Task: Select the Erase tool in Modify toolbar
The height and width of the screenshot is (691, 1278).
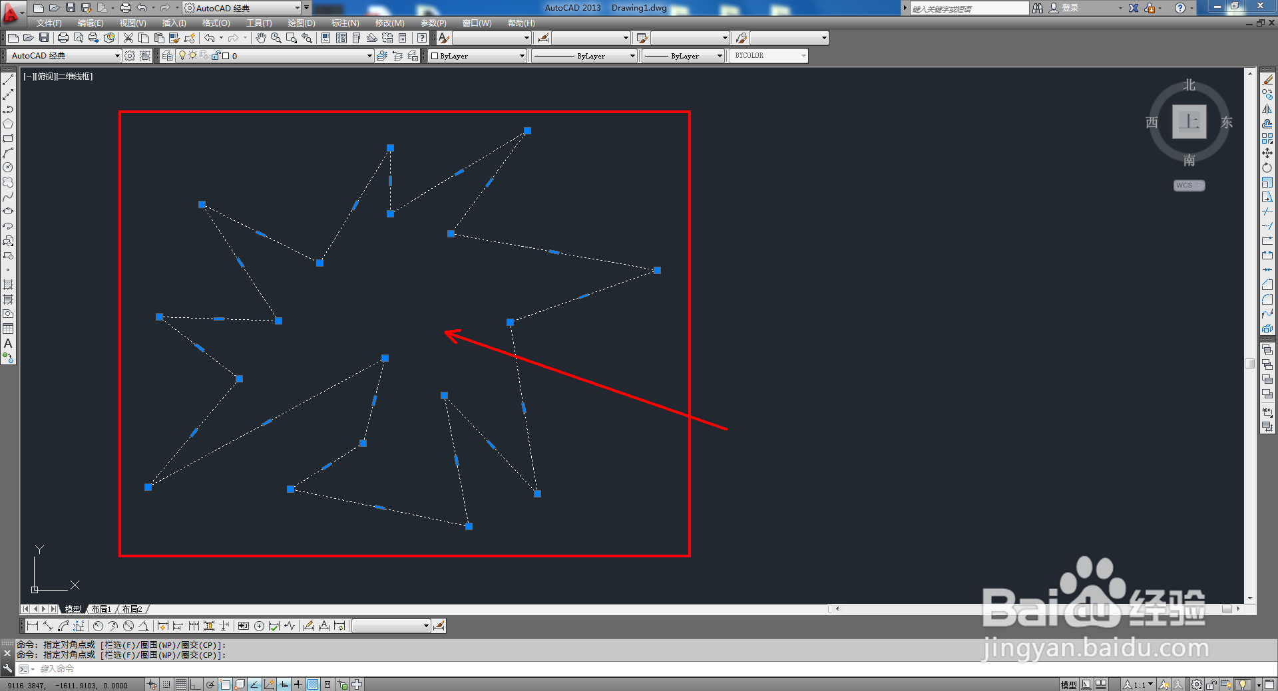Action: [x=1267, y=80]
